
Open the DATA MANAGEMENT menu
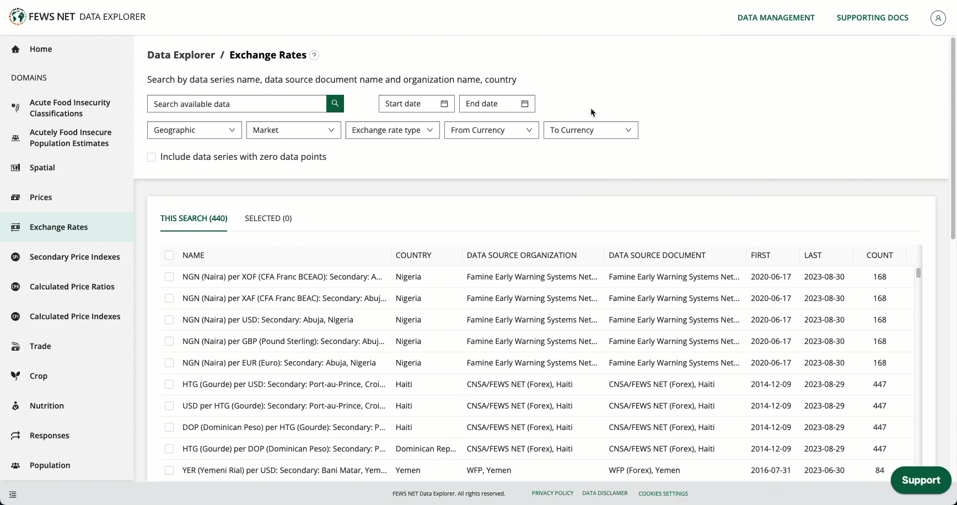pyautogui.click(x=776, y=18)
